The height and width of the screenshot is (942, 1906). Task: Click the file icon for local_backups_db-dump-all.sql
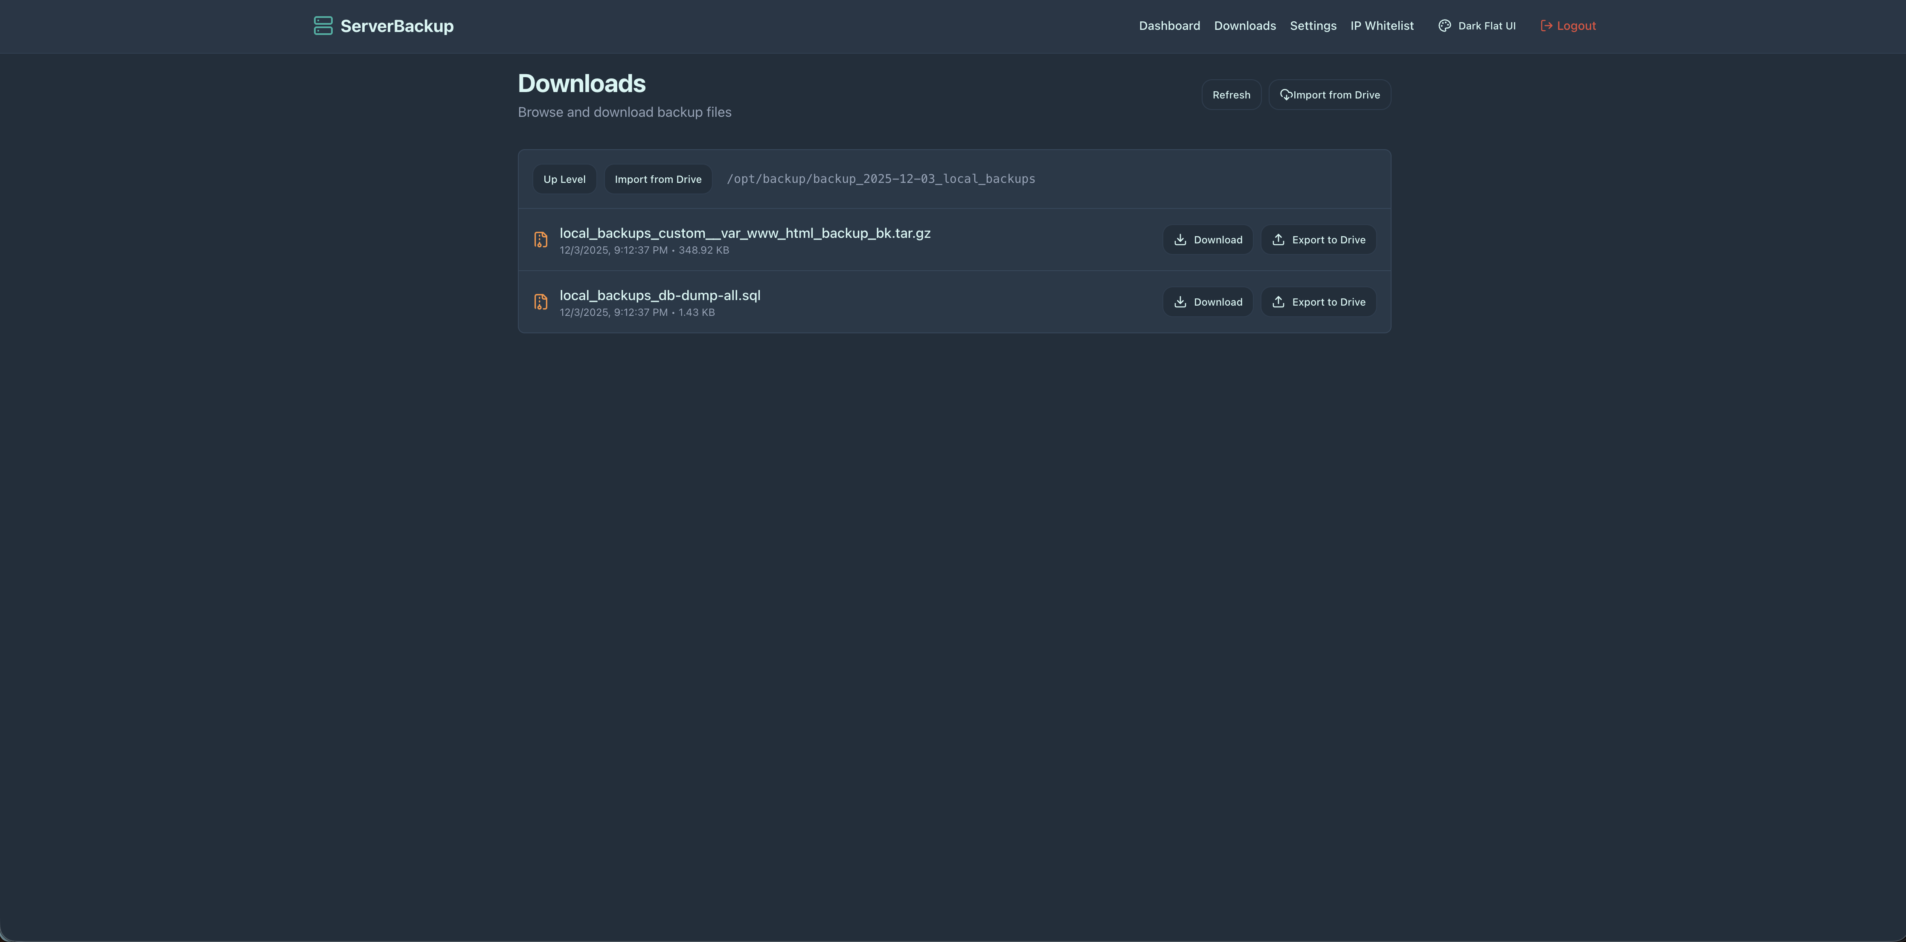[541, 301]
